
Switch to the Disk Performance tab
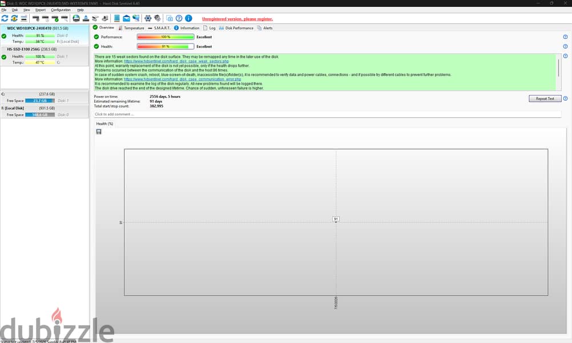tap(236, 28)
